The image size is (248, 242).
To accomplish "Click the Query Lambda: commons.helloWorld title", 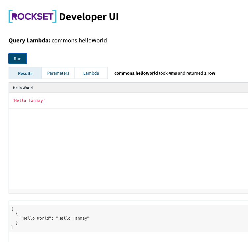I will (x=58, y=40).
